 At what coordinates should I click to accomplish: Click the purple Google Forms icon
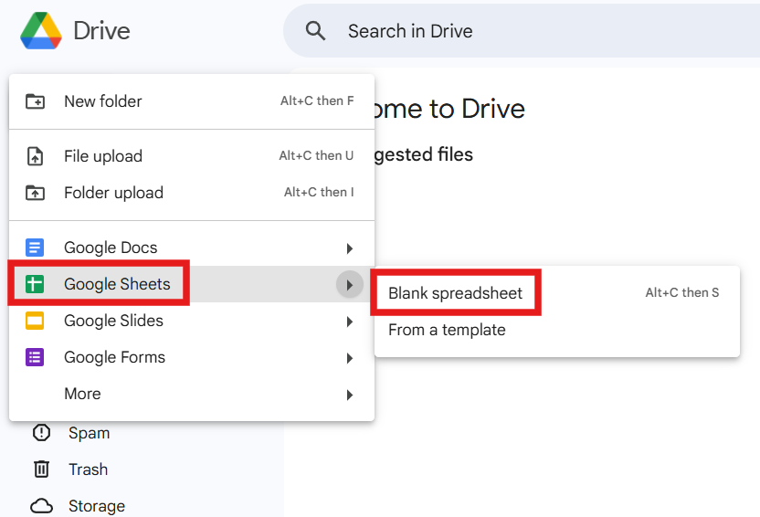pyautogui.click(x=35, y=357)
